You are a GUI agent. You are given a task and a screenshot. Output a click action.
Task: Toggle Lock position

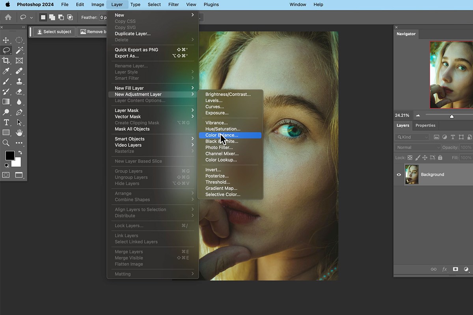pos(425,157)
